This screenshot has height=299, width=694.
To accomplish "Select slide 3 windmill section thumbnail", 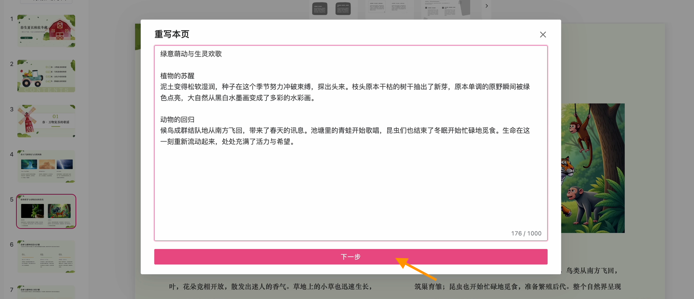I will point(46,121).
